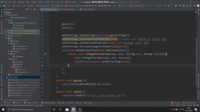Fold the goster method on line 39
200x112 pixels.
(x=49, y=80)
